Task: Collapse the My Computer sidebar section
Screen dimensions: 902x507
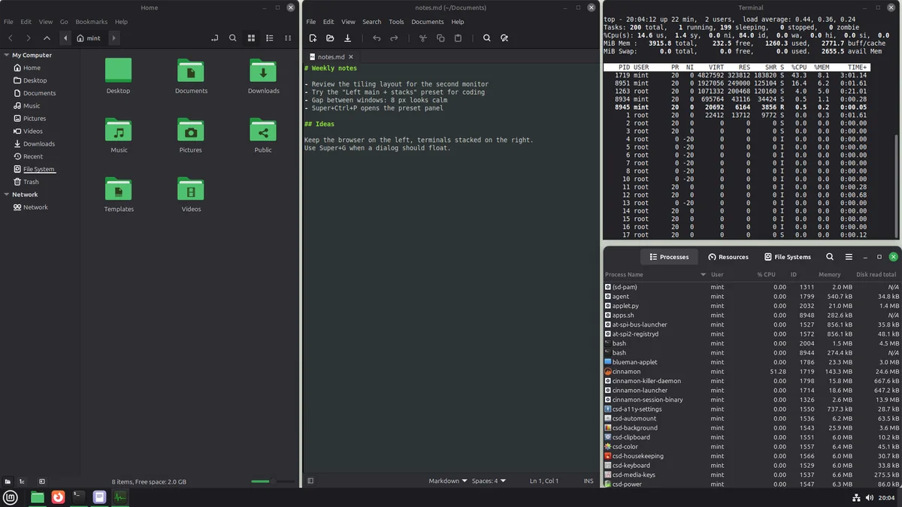Action: [6, 55]
